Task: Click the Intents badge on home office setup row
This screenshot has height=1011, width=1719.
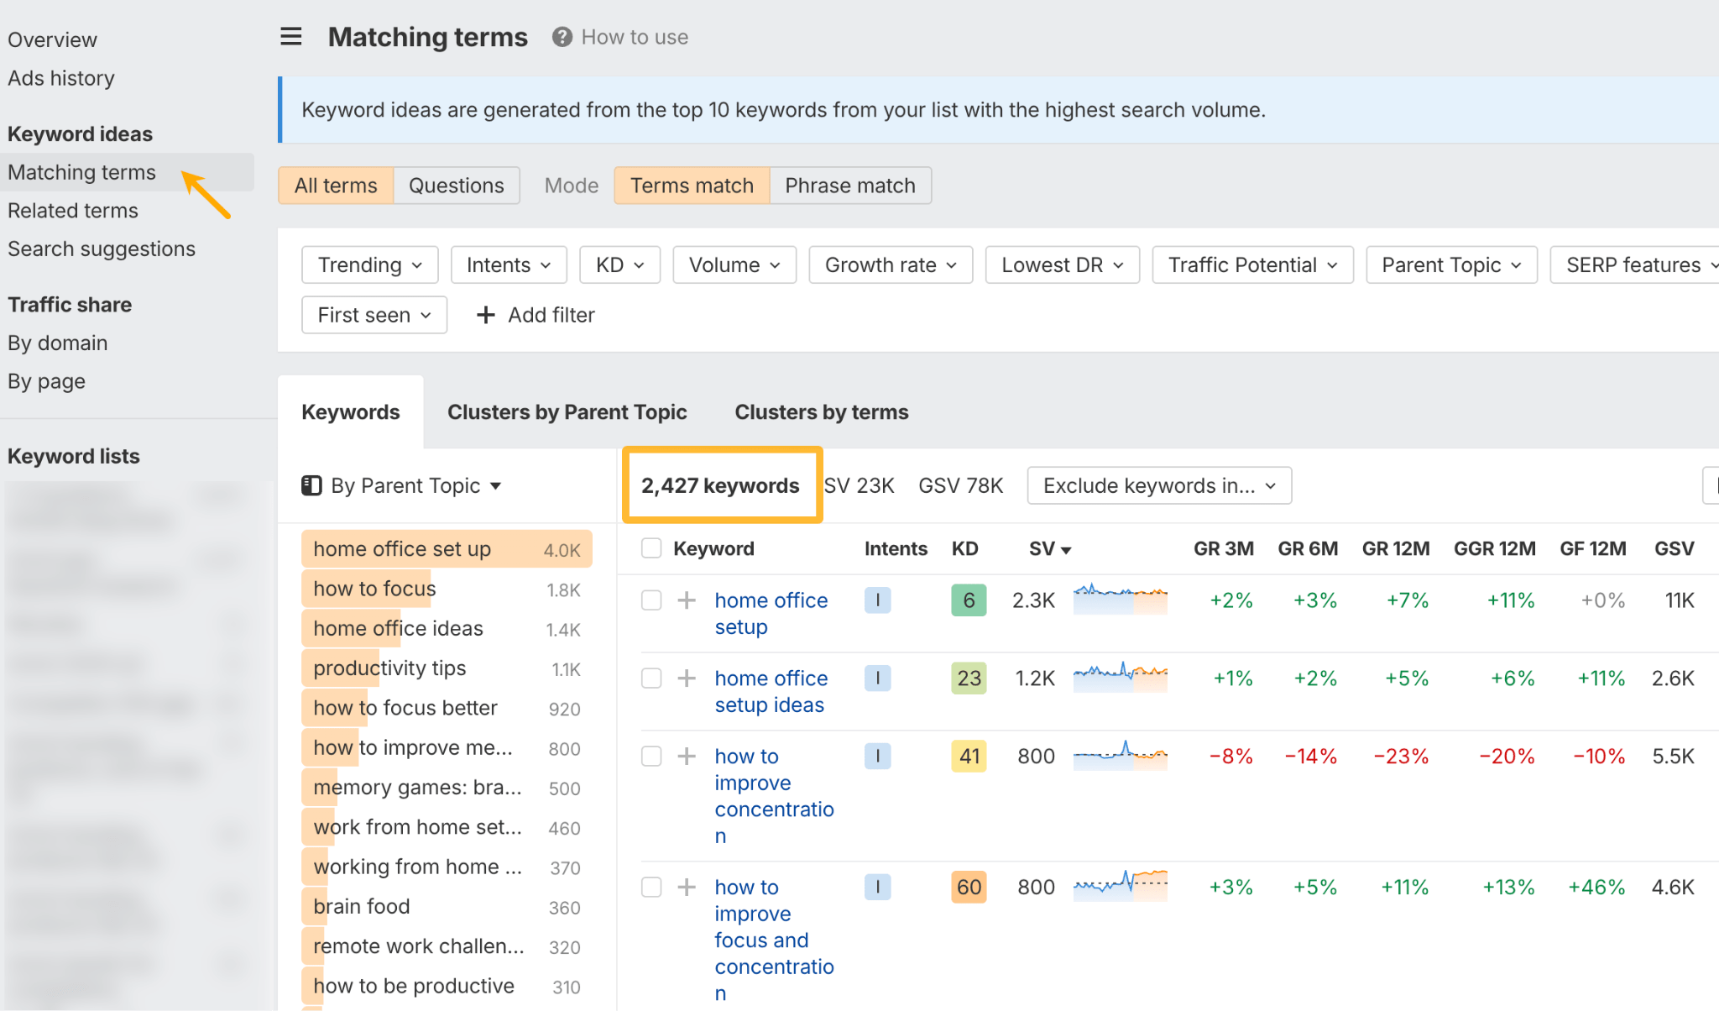Action: click(877, 600)
